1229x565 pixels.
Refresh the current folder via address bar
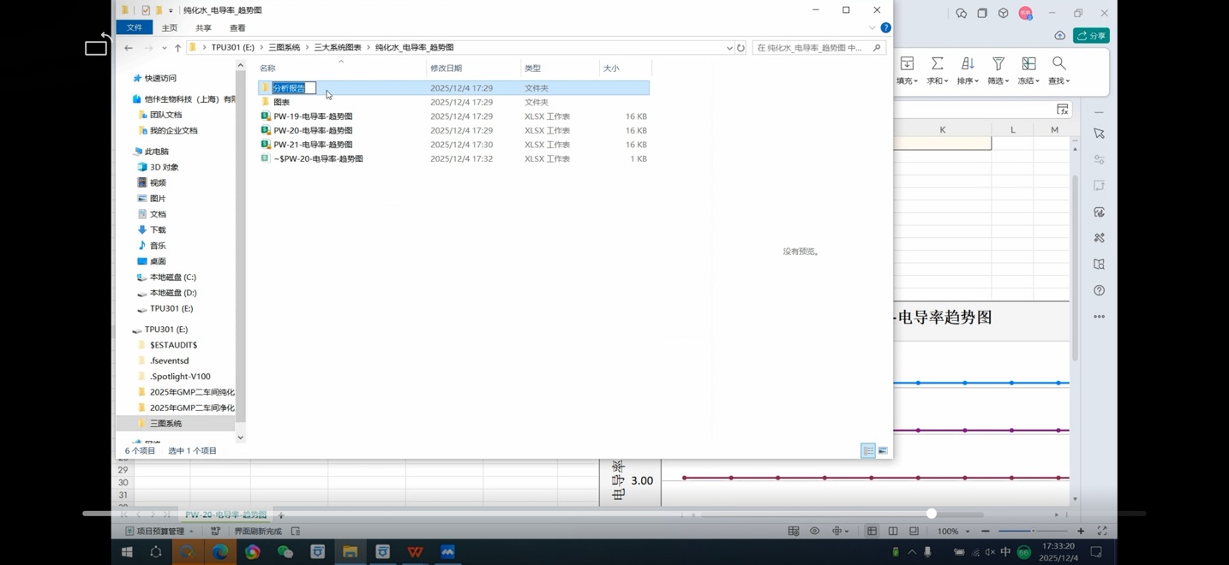[740, 48]
